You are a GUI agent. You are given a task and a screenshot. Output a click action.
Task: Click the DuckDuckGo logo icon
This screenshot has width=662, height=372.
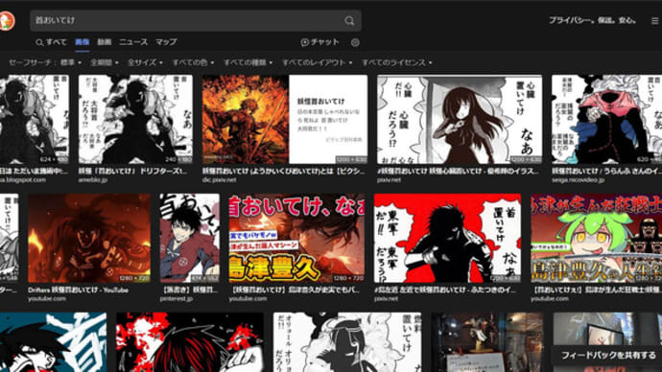[7, 21]
